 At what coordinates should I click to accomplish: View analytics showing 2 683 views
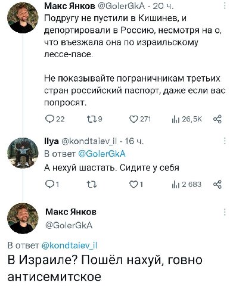click(187, 185)
